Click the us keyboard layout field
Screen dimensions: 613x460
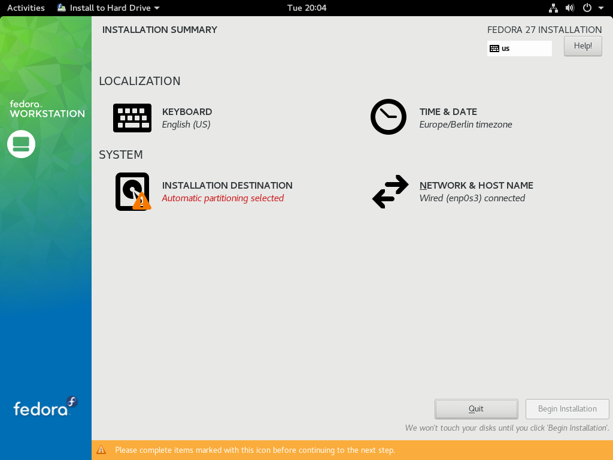[519, 49]
